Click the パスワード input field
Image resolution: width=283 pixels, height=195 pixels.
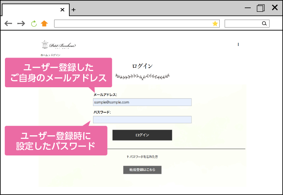(x=142, y=120)
